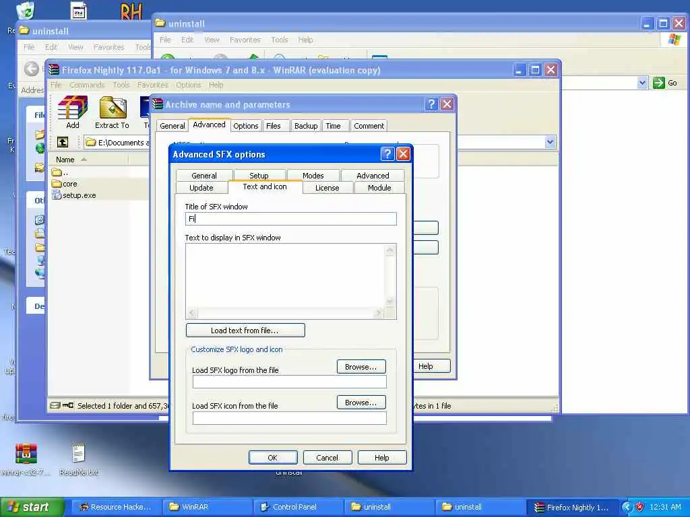This screenshot has height=517, width=690.
Task: Click the Title of SFX window field
Action: (x=291, y=219)
